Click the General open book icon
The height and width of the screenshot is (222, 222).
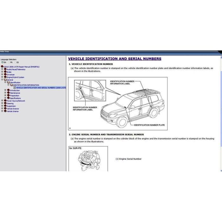pyautogui.click(x=5, y=80)
